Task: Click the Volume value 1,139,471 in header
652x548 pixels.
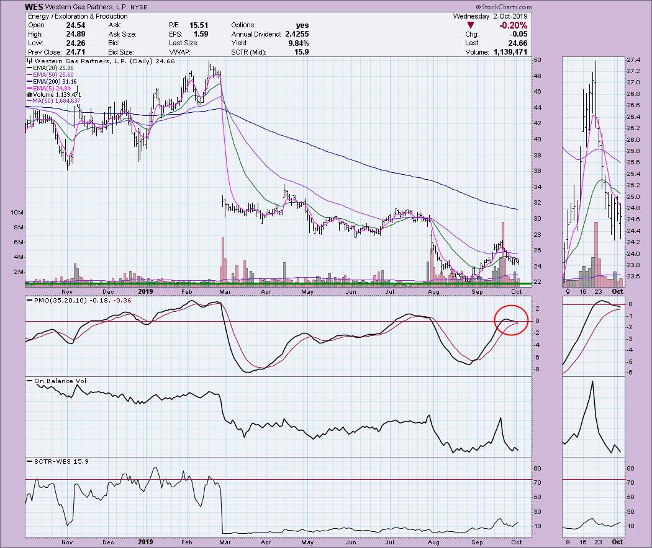Action: [x=510, y=52]
